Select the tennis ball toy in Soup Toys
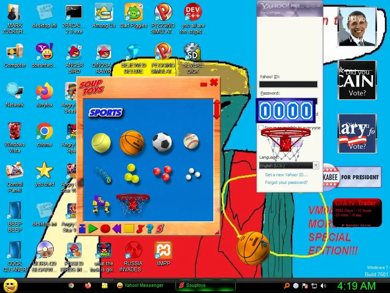Viewport: 390px width, 293px height. pyautogui.click(x=101, y=143)
